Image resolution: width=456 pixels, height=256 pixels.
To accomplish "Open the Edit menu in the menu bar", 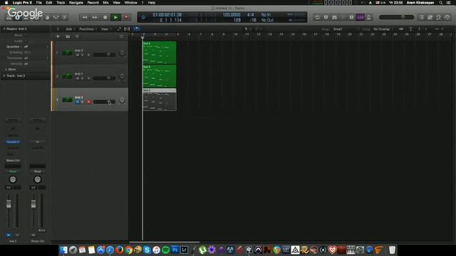I will (x=49, y=3).
